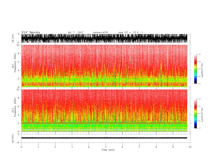Click time axis tick label "4"
Image resolution: width=214 pixels, height=165 pixels.
point(89,147)
